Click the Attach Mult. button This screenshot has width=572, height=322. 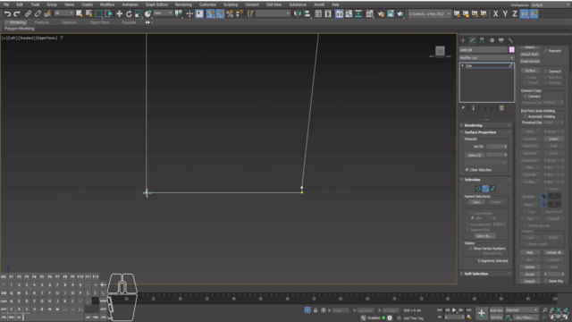click(x=530, y=55)
